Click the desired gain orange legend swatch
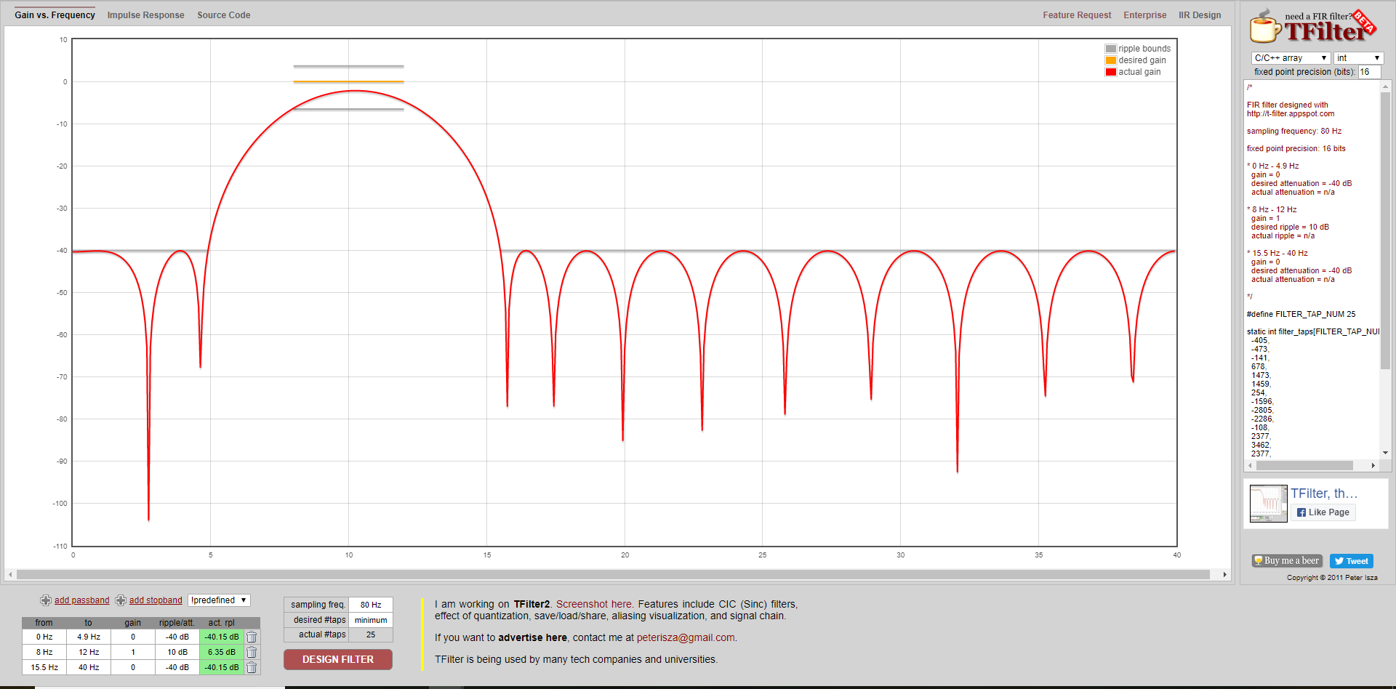 (x=1110, y=60)
